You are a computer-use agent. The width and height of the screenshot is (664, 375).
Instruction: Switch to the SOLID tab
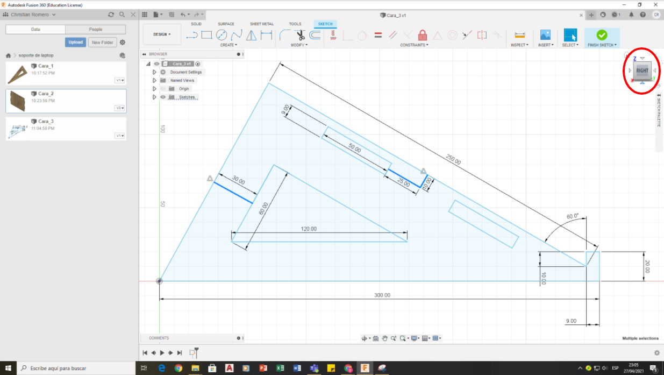coord(196,24)
